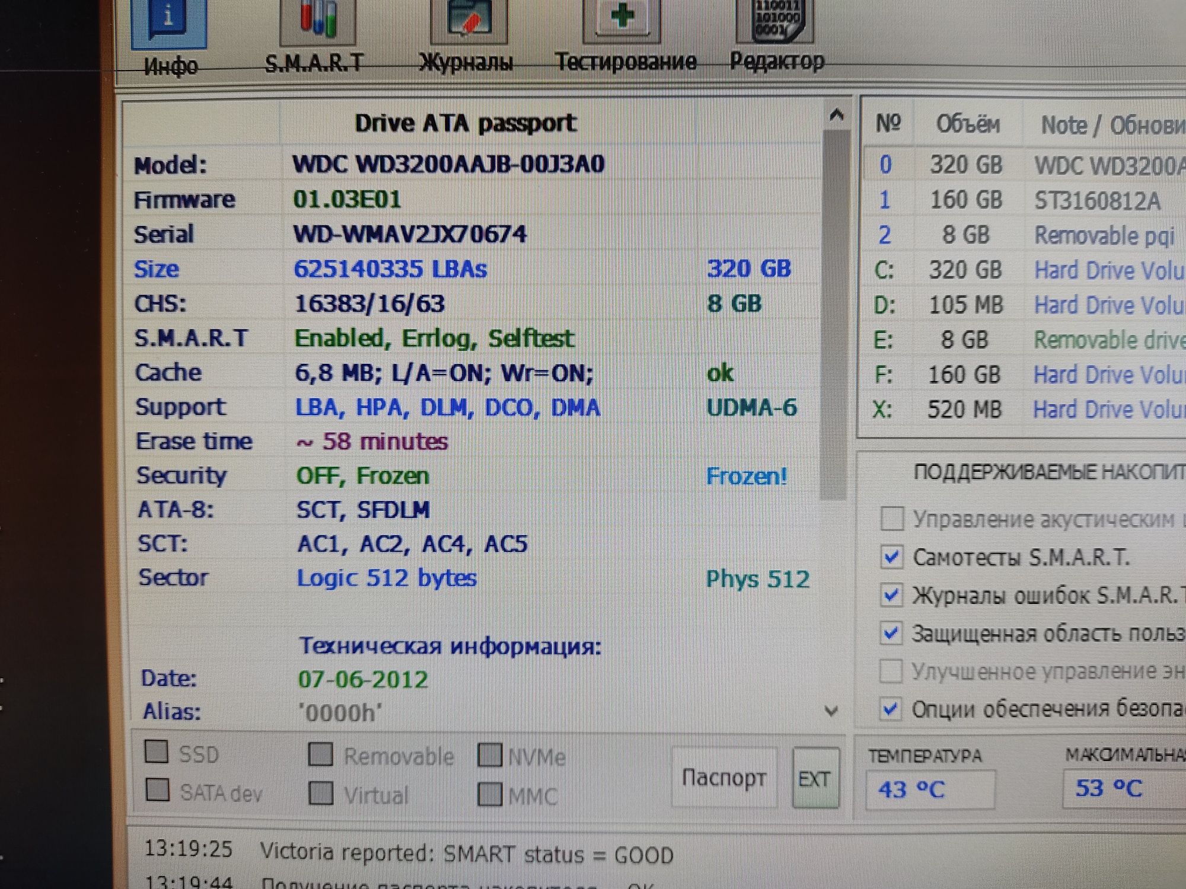Toggle the NVMe checkbox
The width and height of the screenshot is (1186, 889).
pyautogui.click(x=490, y=755)
